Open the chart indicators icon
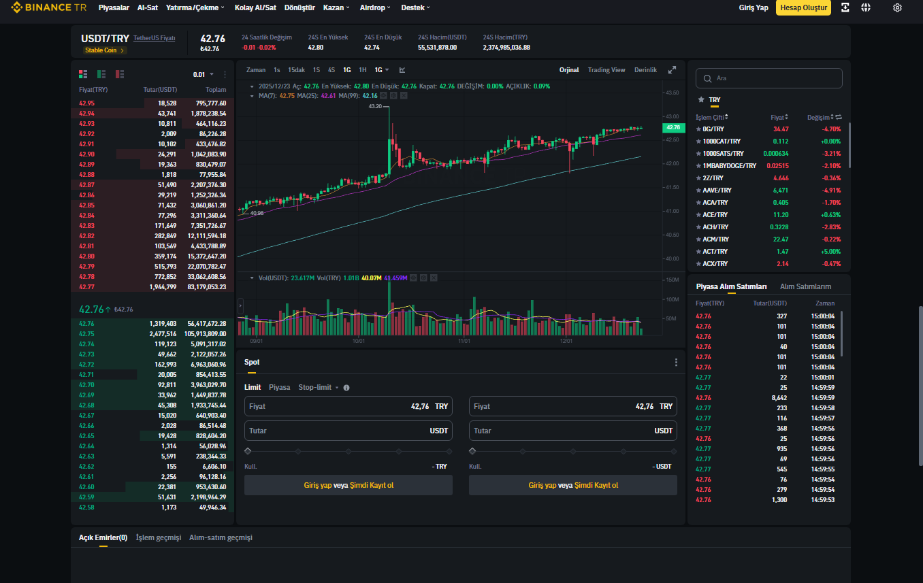Viewport: 923px width, 583px height. click(402, 69)
